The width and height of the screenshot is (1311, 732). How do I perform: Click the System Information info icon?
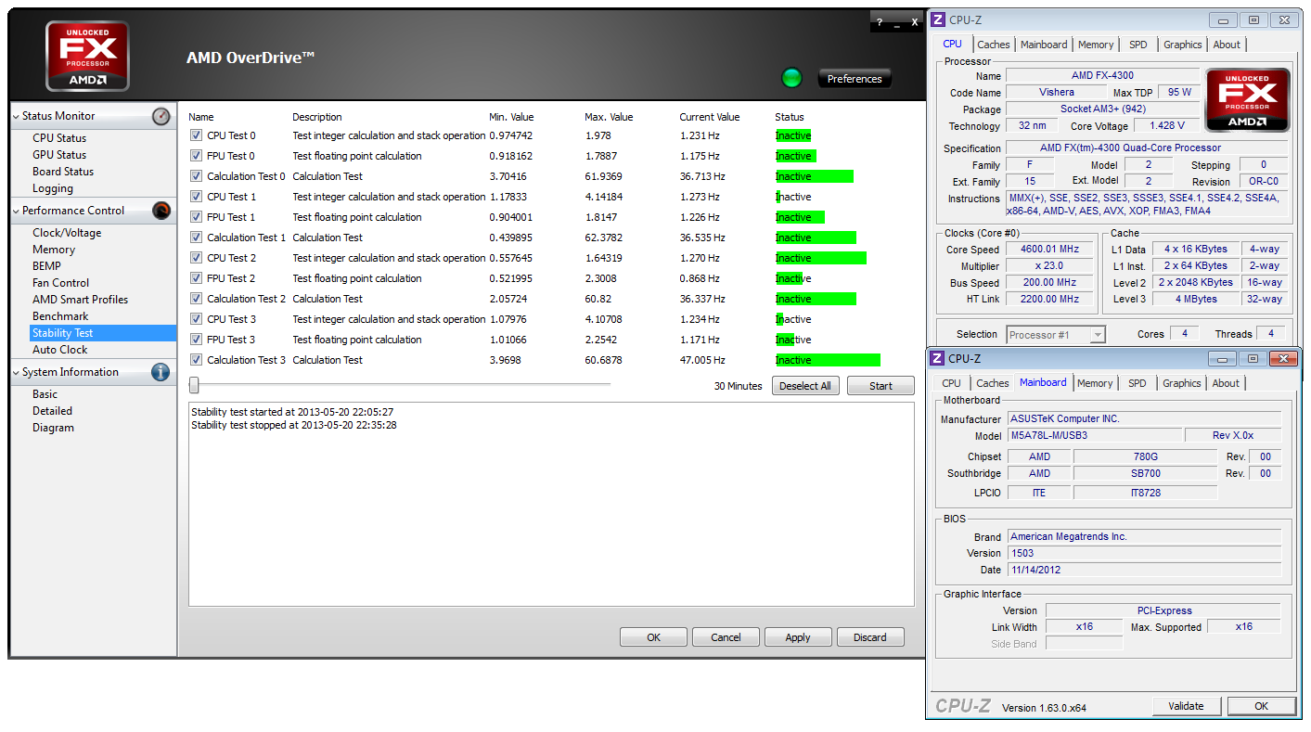(x=161, y=372)
